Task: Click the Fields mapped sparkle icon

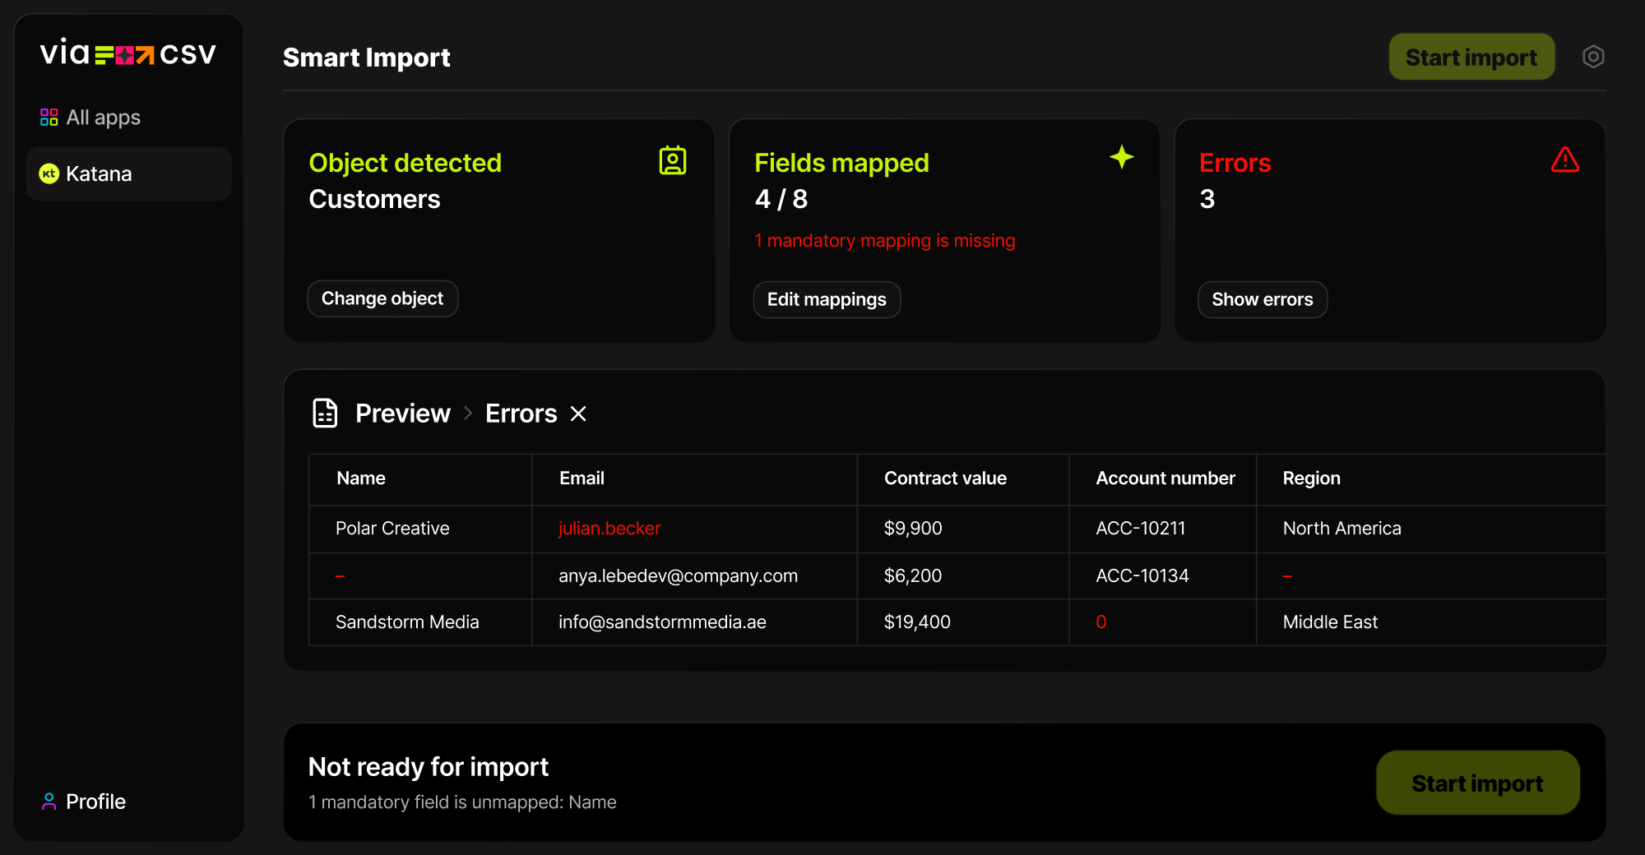Action: [x=1122, y=157]
